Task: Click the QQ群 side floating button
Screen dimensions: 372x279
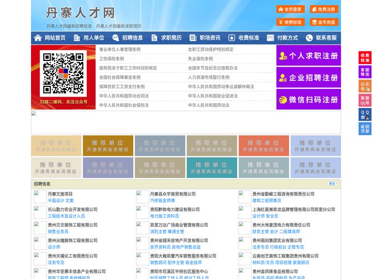Action: pos(365,115)
